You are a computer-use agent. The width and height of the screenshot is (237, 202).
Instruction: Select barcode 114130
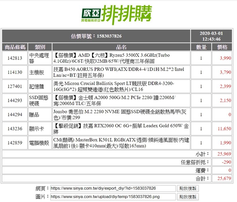[x=15, y=72]
